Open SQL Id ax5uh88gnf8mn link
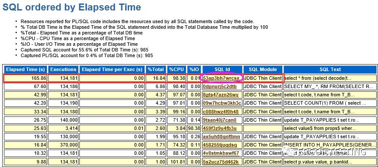378x167 pixels. (221, 136)
